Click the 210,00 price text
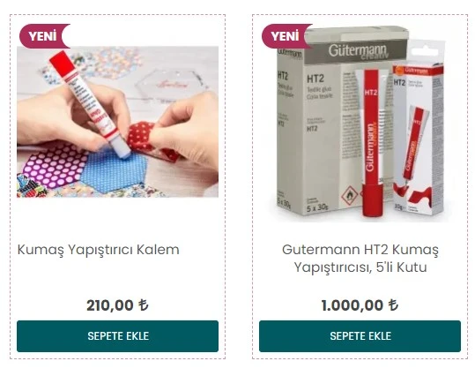475x376 pixels. point(110,305)
